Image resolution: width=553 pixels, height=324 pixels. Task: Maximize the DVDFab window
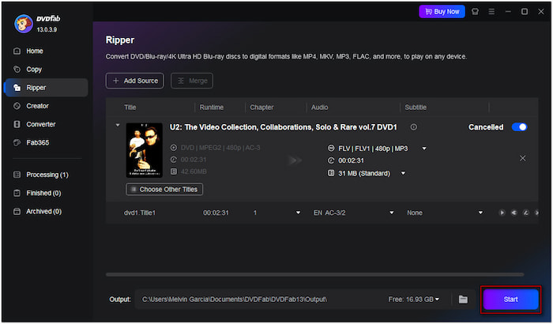point(525,12)
